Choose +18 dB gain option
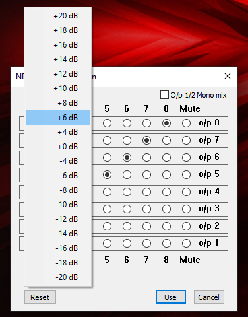The image size is (248, 317). [57, 30]
